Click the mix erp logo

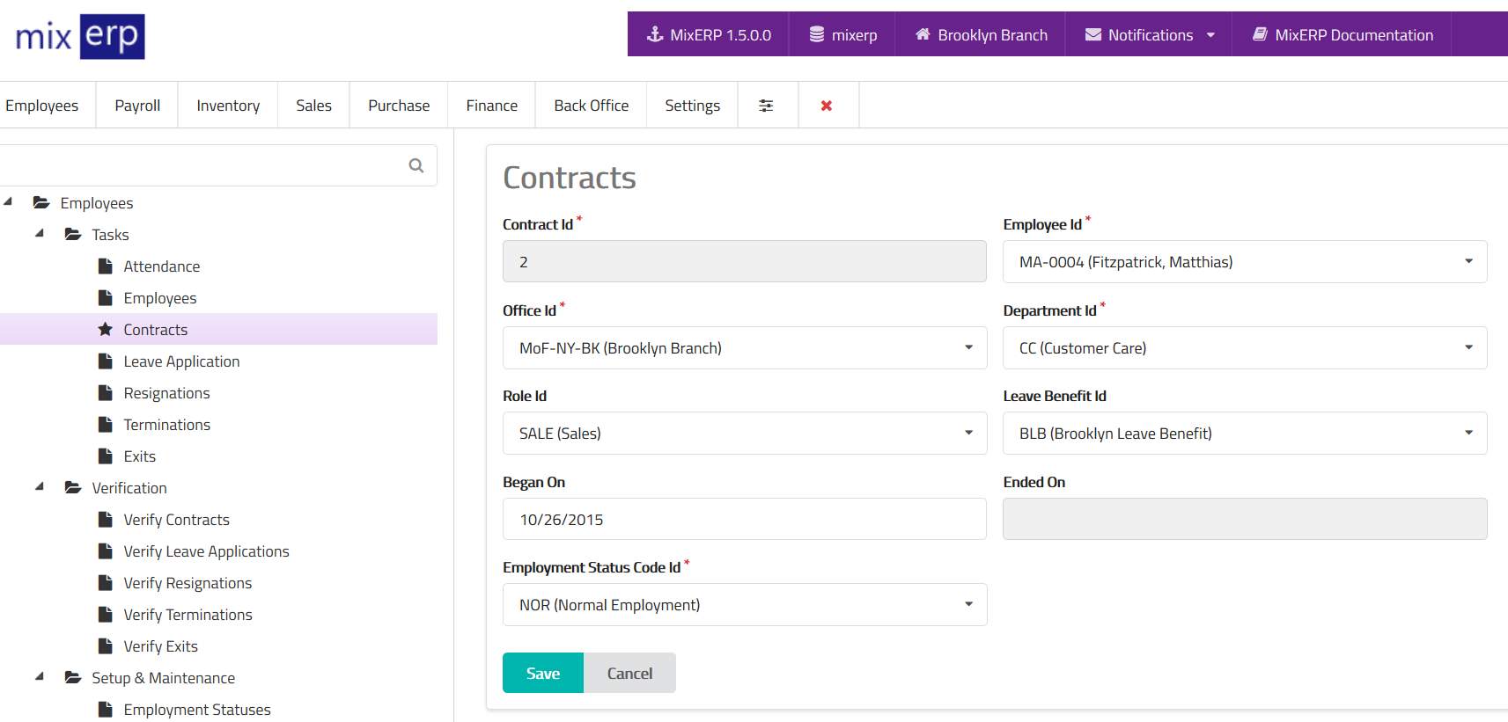click(80, 36)
